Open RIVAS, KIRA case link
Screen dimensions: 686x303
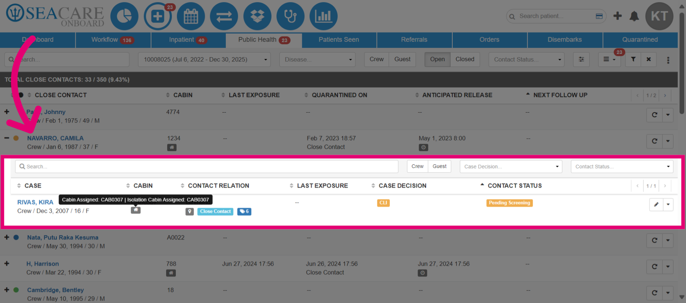[35, 202]
